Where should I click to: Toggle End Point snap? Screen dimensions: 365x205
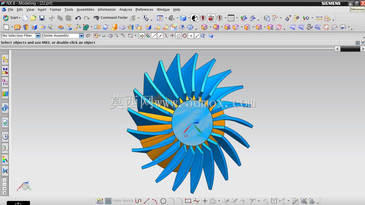pos(154,36)
